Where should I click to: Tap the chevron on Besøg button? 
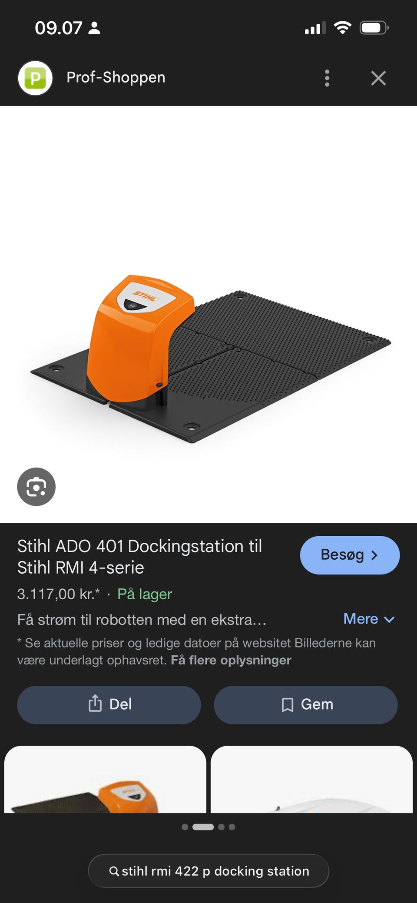tap(374, 555)
